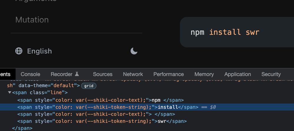This screenshot has height=131, width=294.
Task: Open the Security tab
Action: click(x=271, y=74)
